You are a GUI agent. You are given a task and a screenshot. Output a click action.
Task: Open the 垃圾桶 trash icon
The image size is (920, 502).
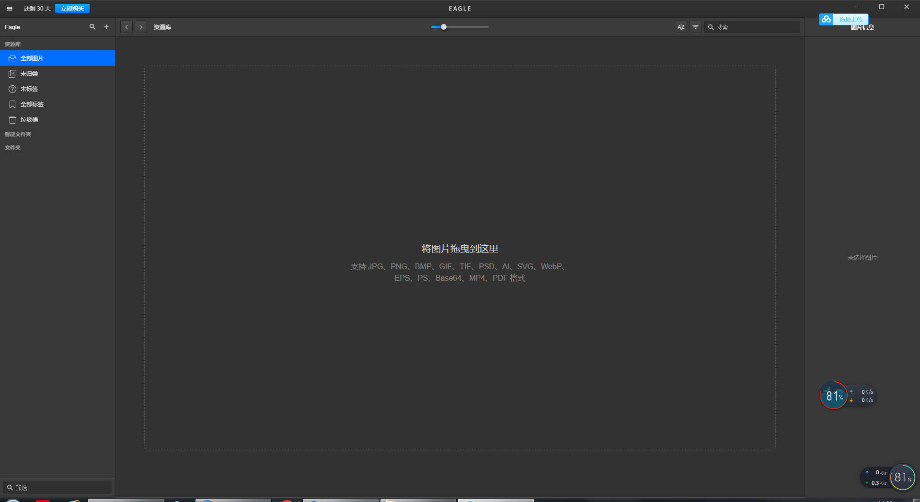pos(12,119)
